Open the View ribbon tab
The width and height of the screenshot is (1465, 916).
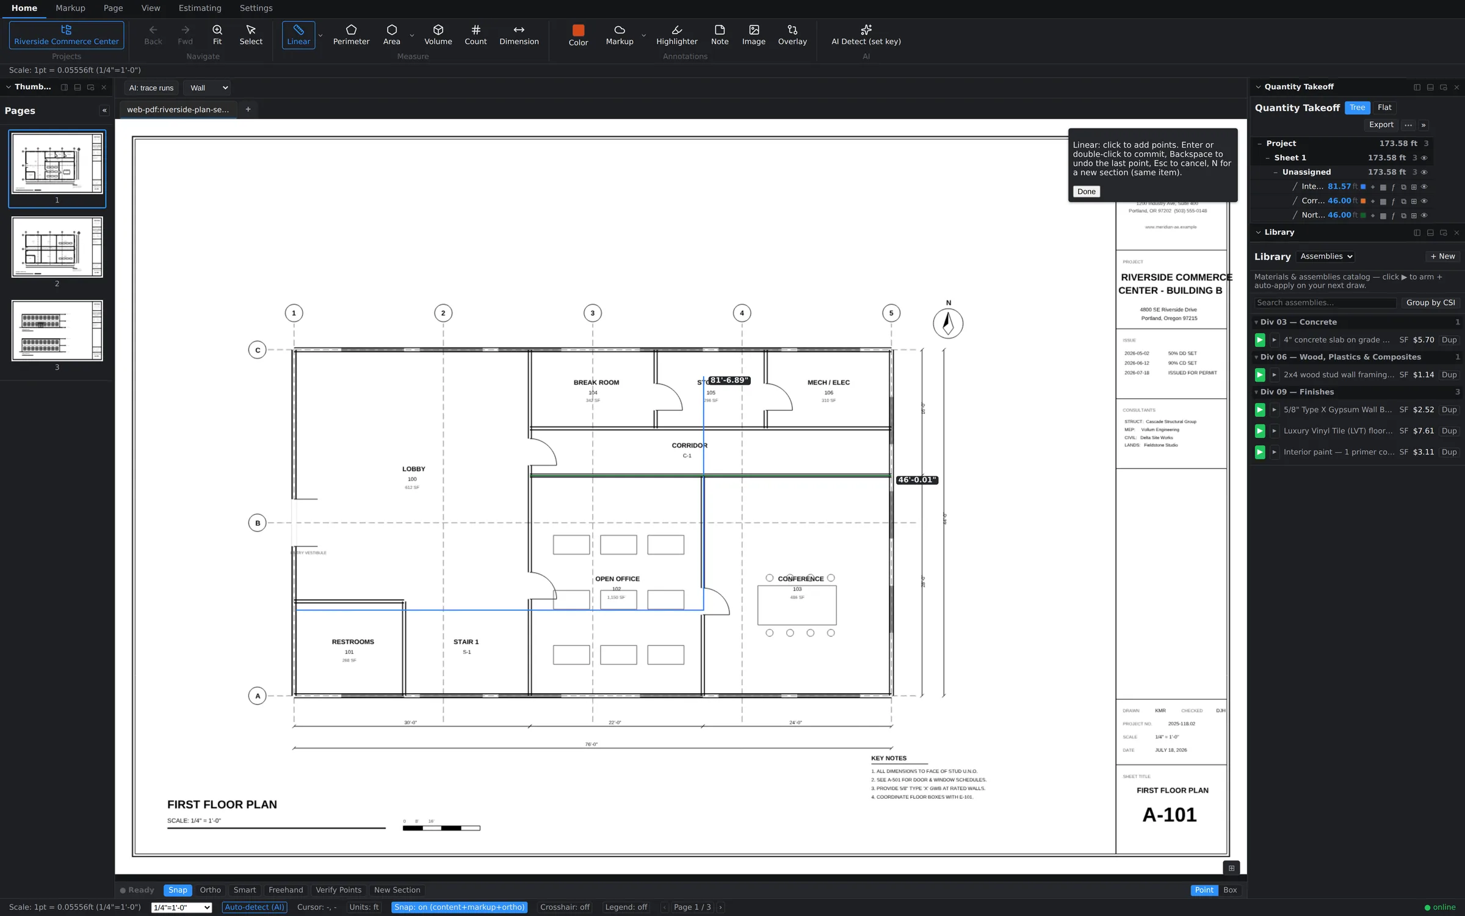click(x=151, y=8)
